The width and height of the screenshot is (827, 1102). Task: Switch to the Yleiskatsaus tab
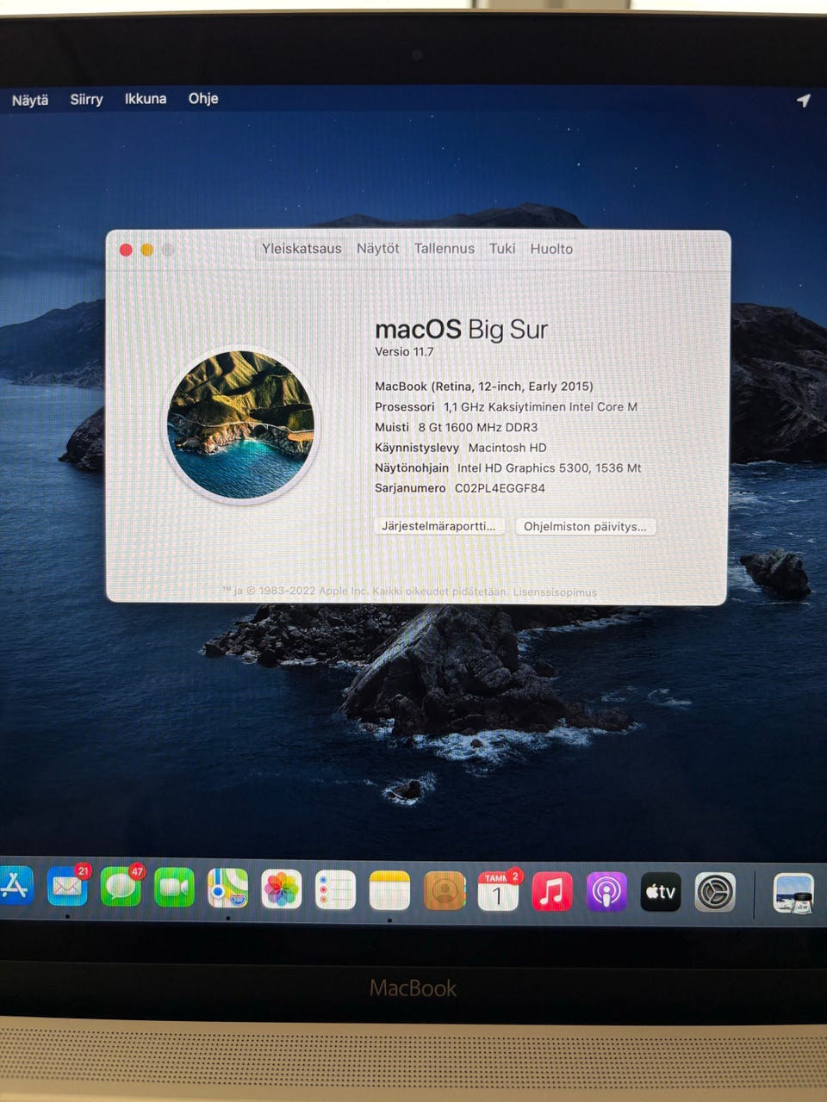point(302,249)
